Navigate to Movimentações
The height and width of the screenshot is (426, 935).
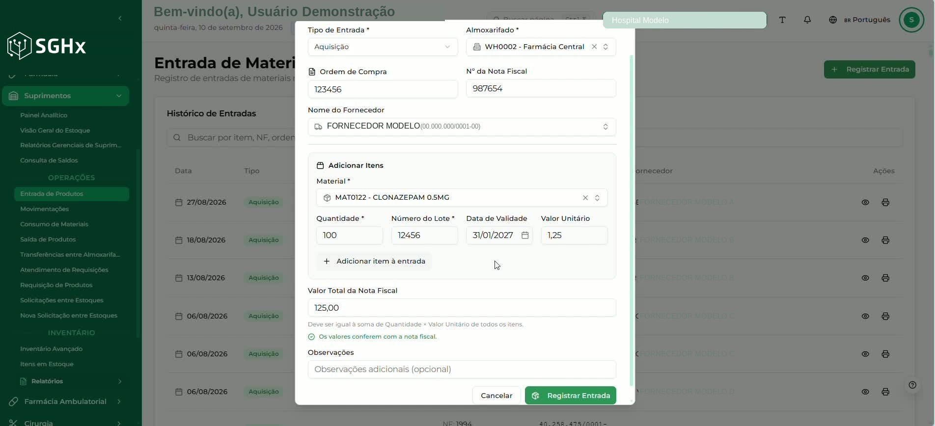click(45, 209)
